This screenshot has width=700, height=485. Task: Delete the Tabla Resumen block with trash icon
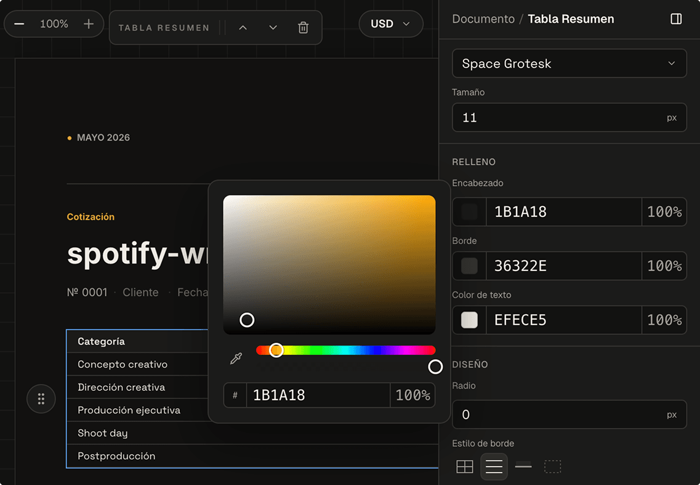coord(303,28)
